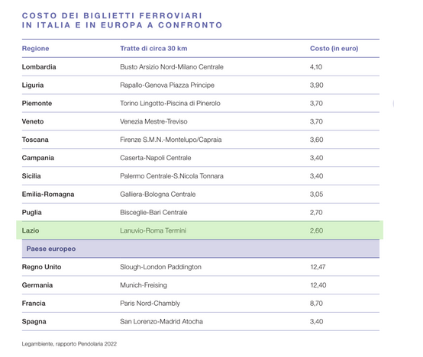The image size is (423, 357).
Task: Select the Liguria region cell
Action: 33,85
